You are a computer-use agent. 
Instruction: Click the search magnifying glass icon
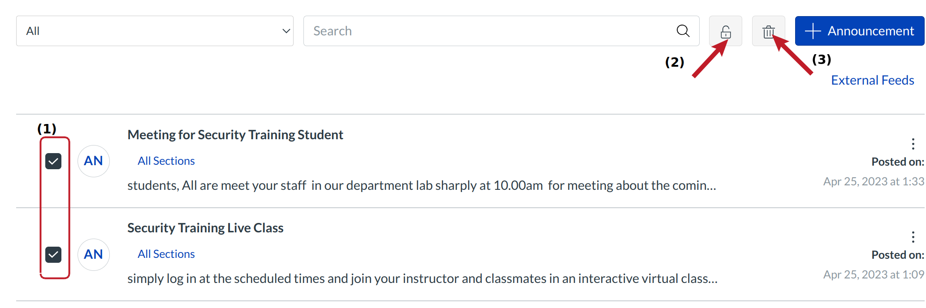pyautogui.click(x=683, y=31)
